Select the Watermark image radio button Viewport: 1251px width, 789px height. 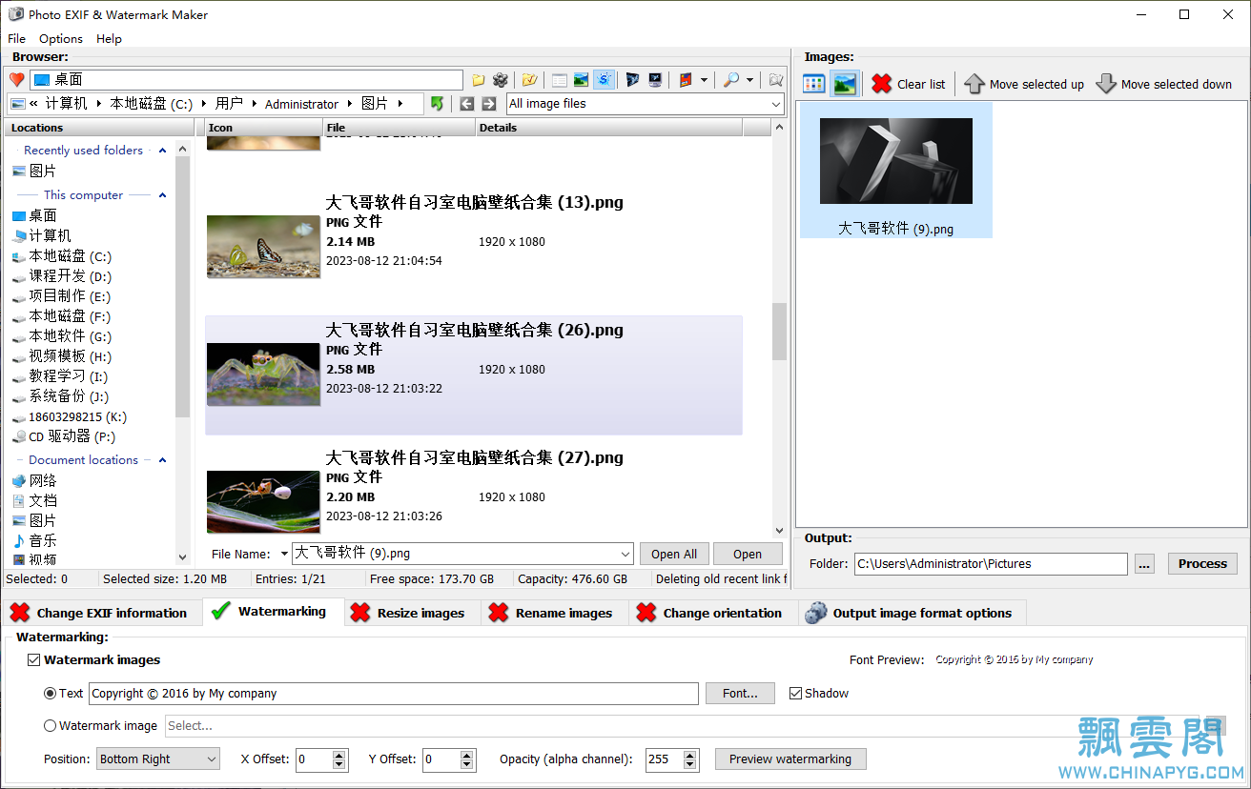point(51,725)
